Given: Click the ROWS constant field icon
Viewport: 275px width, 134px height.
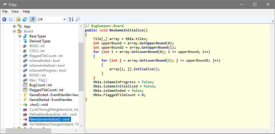Looking at the screenshot, I should tap(25, 75).
